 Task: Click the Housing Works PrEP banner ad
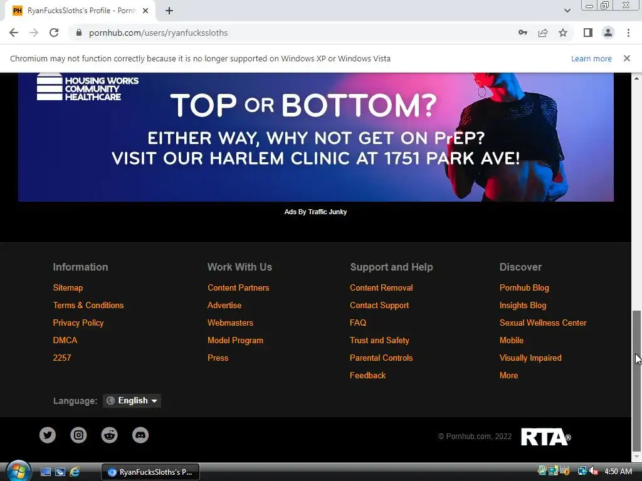click(x=316, y=137)
